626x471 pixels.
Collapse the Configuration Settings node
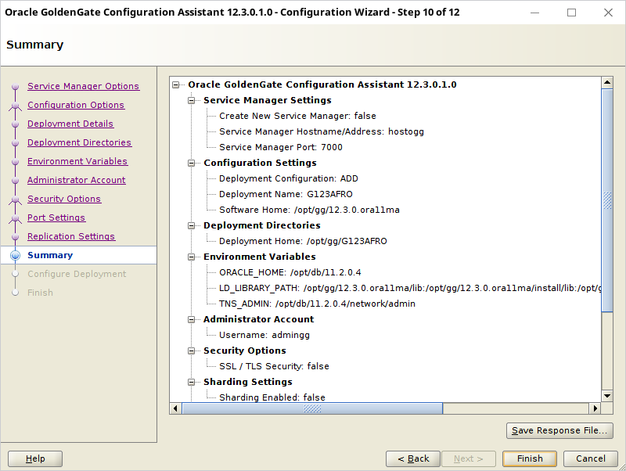pos(191,163)
